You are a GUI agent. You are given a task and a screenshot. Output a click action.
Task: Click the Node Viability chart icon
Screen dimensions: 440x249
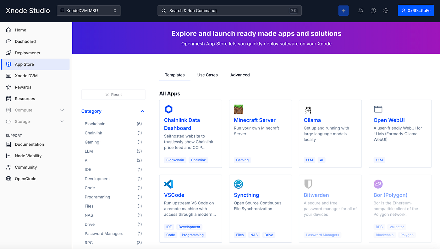click(x=9, y=156)
